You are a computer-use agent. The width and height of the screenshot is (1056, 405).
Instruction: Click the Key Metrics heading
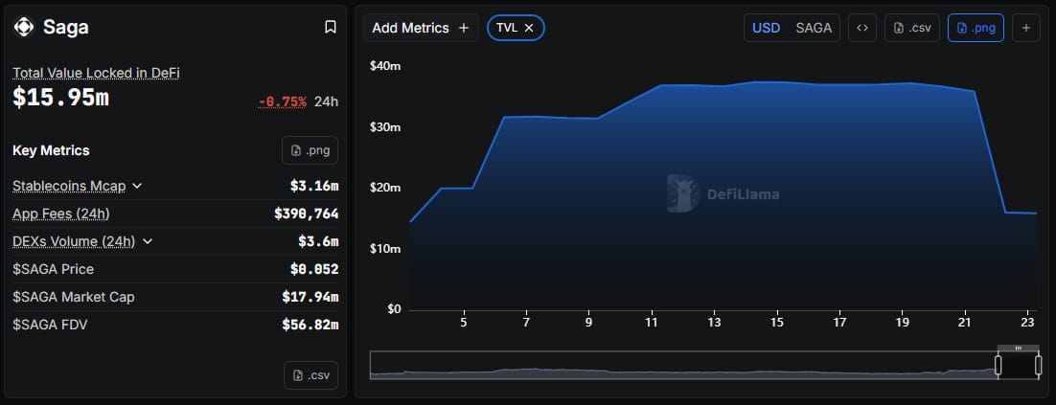(x=51, y=150)
